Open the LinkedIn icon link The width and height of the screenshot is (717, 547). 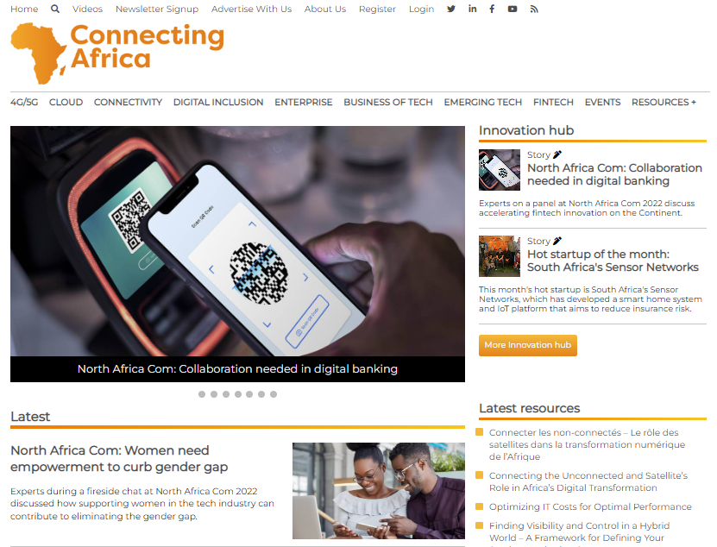tap(472, 9)
